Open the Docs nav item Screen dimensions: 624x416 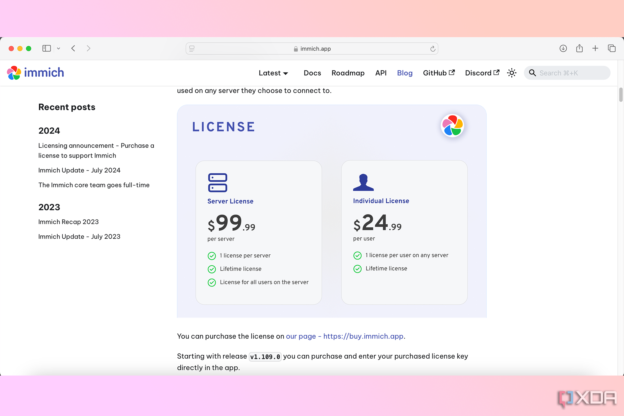(x=312, y=73)
